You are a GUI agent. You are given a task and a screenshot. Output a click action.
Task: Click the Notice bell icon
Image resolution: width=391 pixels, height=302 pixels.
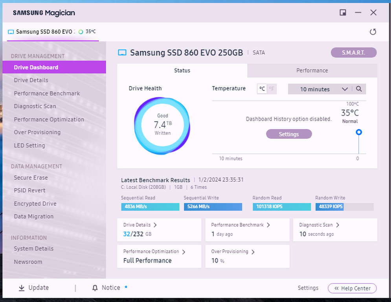[95, 287]
